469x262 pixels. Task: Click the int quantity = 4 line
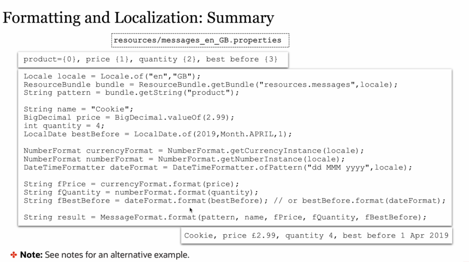(64, 126)
